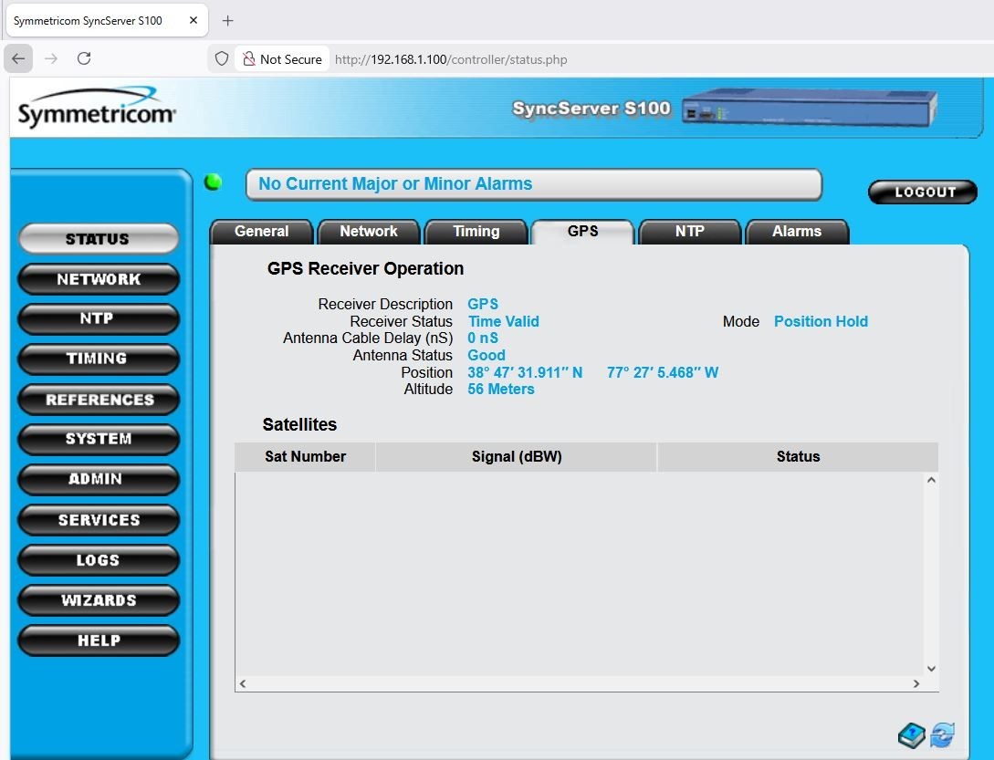Click the green alarm status indicator light
Screen dimensions: 994x760
[x=213, y=182]
